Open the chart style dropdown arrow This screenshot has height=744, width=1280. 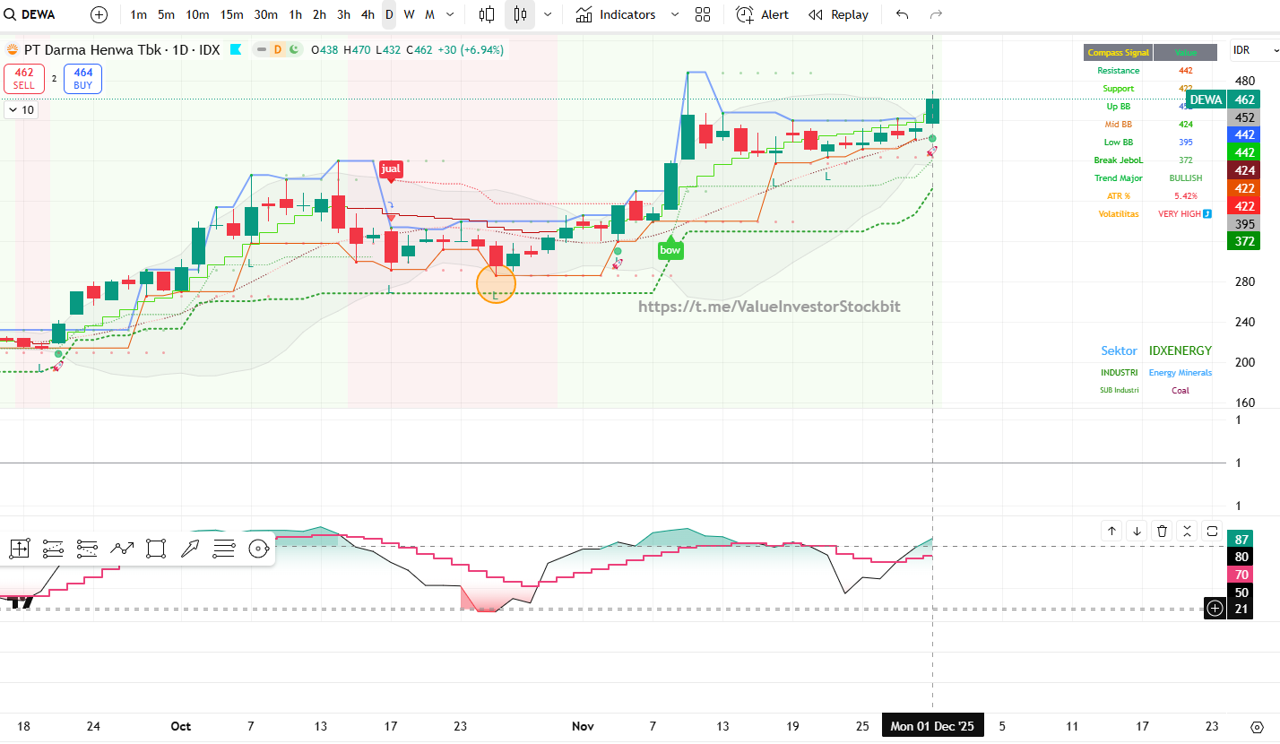[548, 14]
